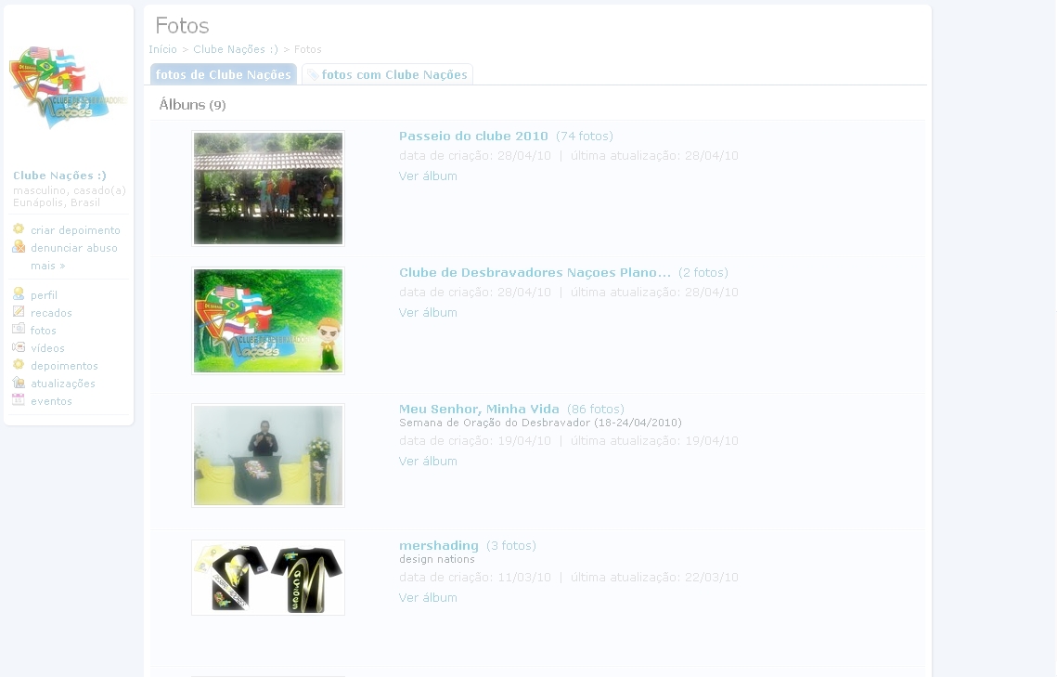Select the 'fotos de Clube Nações' tab
This screenshot has width=1057, height=677.
tap(223, 74)
